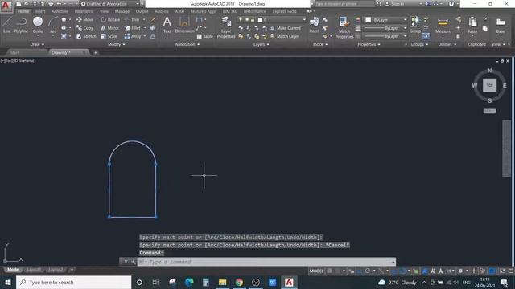Click the Make Current layer button
This screenshot has height=289, width=515.
(x=286, y=28)
